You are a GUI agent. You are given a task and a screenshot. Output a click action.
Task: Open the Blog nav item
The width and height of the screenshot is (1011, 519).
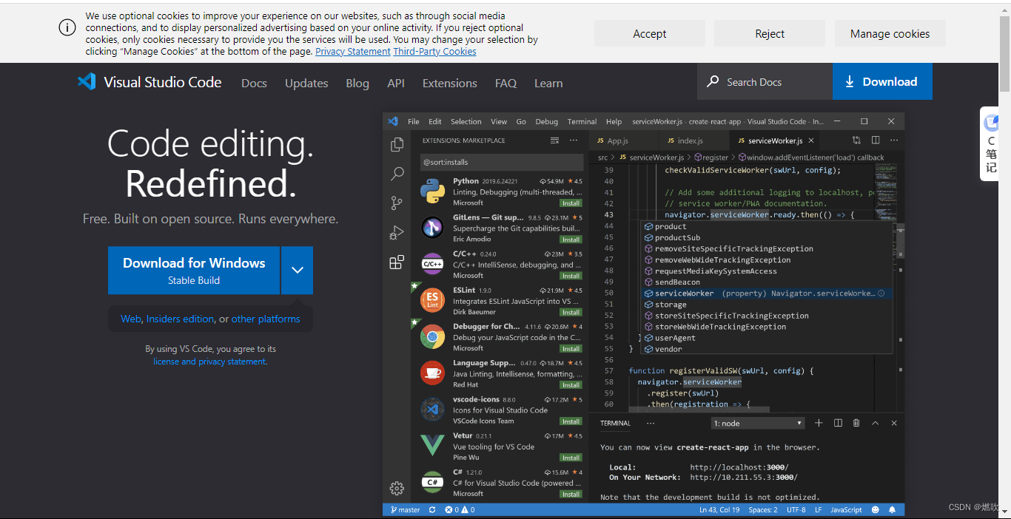[x=357, y=83]
